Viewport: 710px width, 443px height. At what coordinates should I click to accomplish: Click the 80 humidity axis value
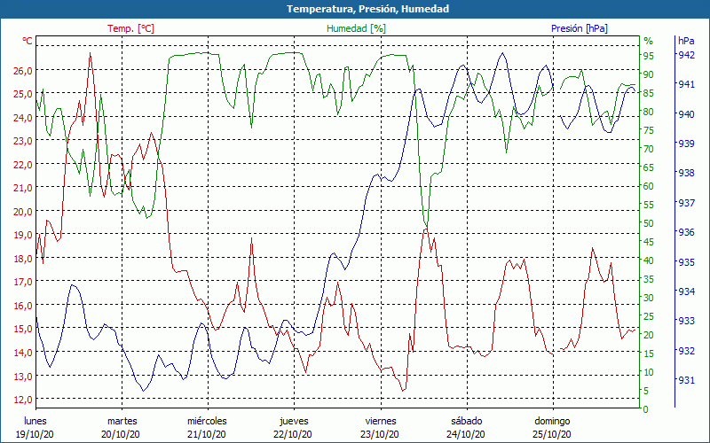tap(649, 112)
